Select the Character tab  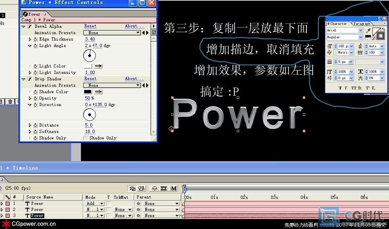(338, 24)
